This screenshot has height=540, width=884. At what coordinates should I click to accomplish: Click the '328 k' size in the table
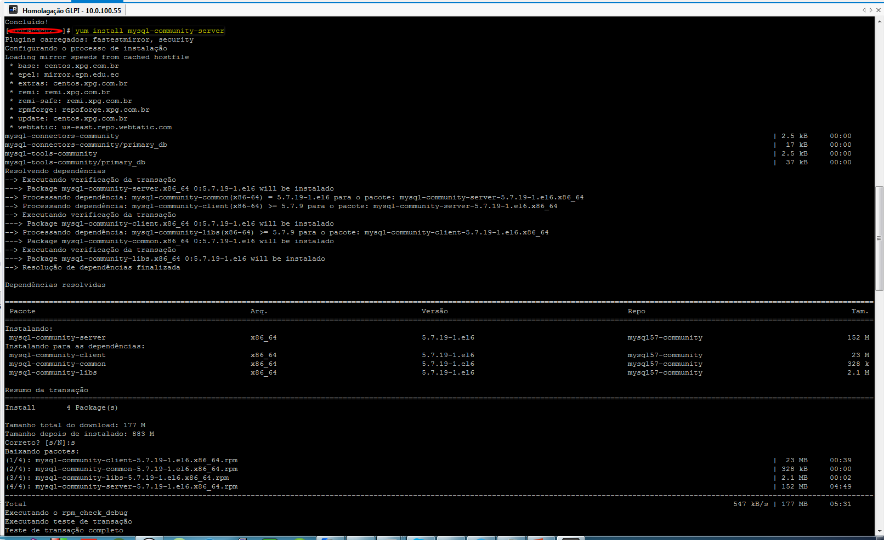pos(858,364)
